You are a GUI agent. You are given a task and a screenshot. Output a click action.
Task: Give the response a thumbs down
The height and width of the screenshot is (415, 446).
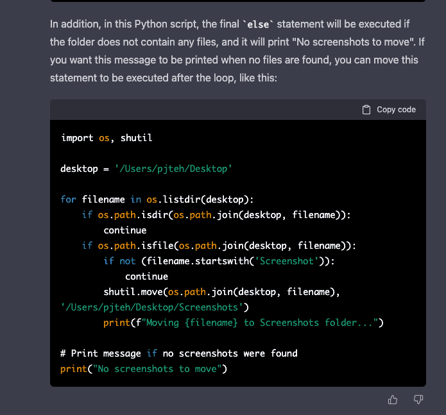(418, 400)
